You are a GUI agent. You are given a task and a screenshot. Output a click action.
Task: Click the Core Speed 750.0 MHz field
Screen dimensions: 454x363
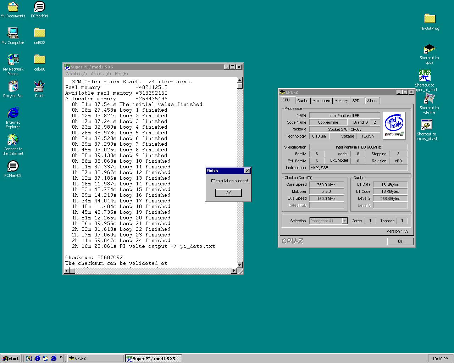point(326,185)
